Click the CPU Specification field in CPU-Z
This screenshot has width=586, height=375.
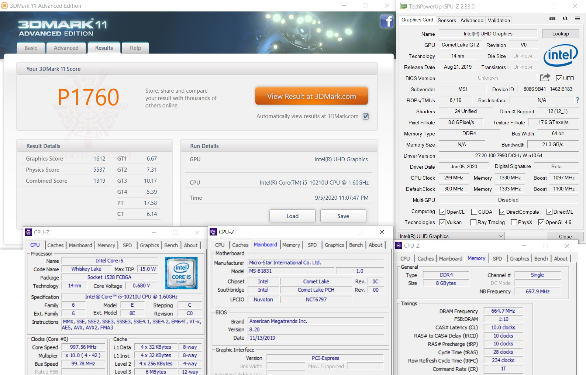click(x=131, y=297)
